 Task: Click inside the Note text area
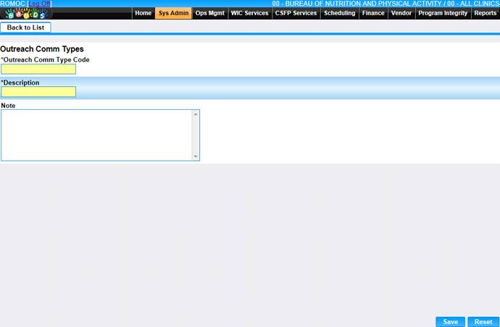[x=96, y=135]
